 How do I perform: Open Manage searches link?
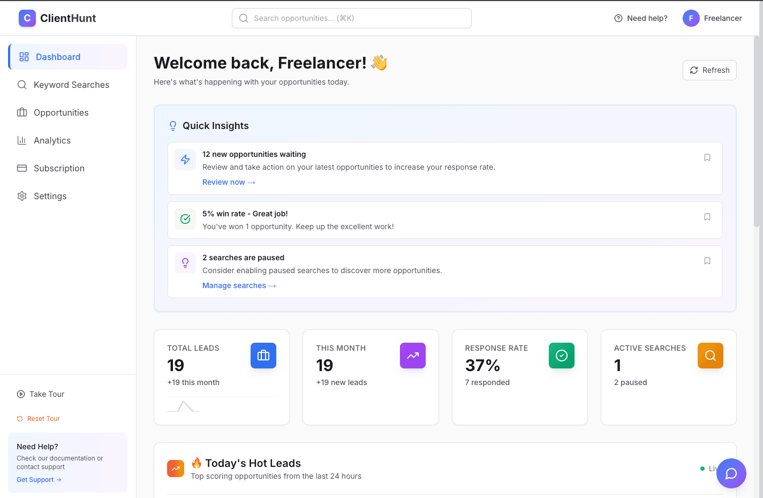pos(239,285)
